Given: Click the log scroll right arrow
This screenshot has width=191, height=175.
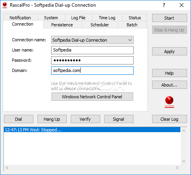Looking at the screenshot, I should (x=177, y=168).
